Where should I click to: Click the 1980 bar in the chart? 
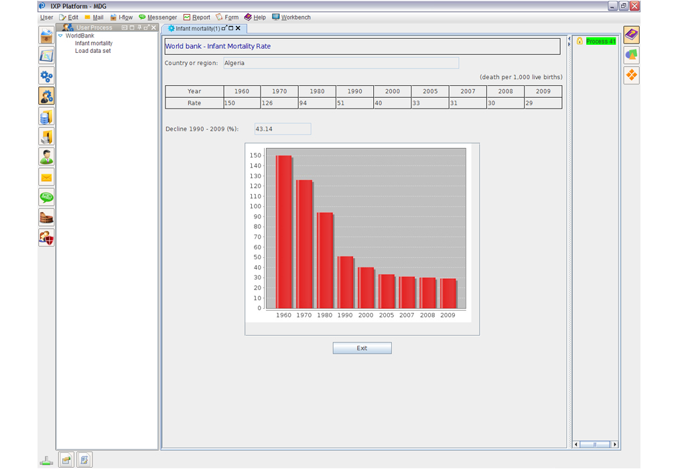(x=325, y=261)
